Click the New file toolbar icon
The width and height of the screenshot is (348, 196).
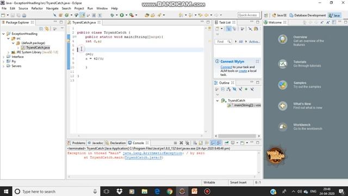(x=3, y=15)
